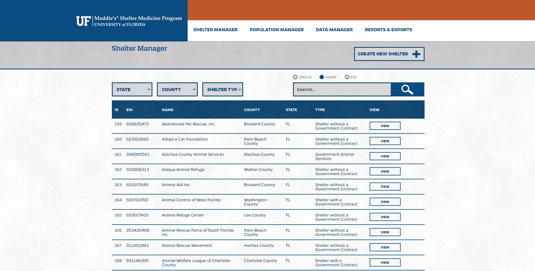This screenshot has width=535, height=271.
Task: View Animal Welfare League of Charlotte County
Action: [385, 262]
